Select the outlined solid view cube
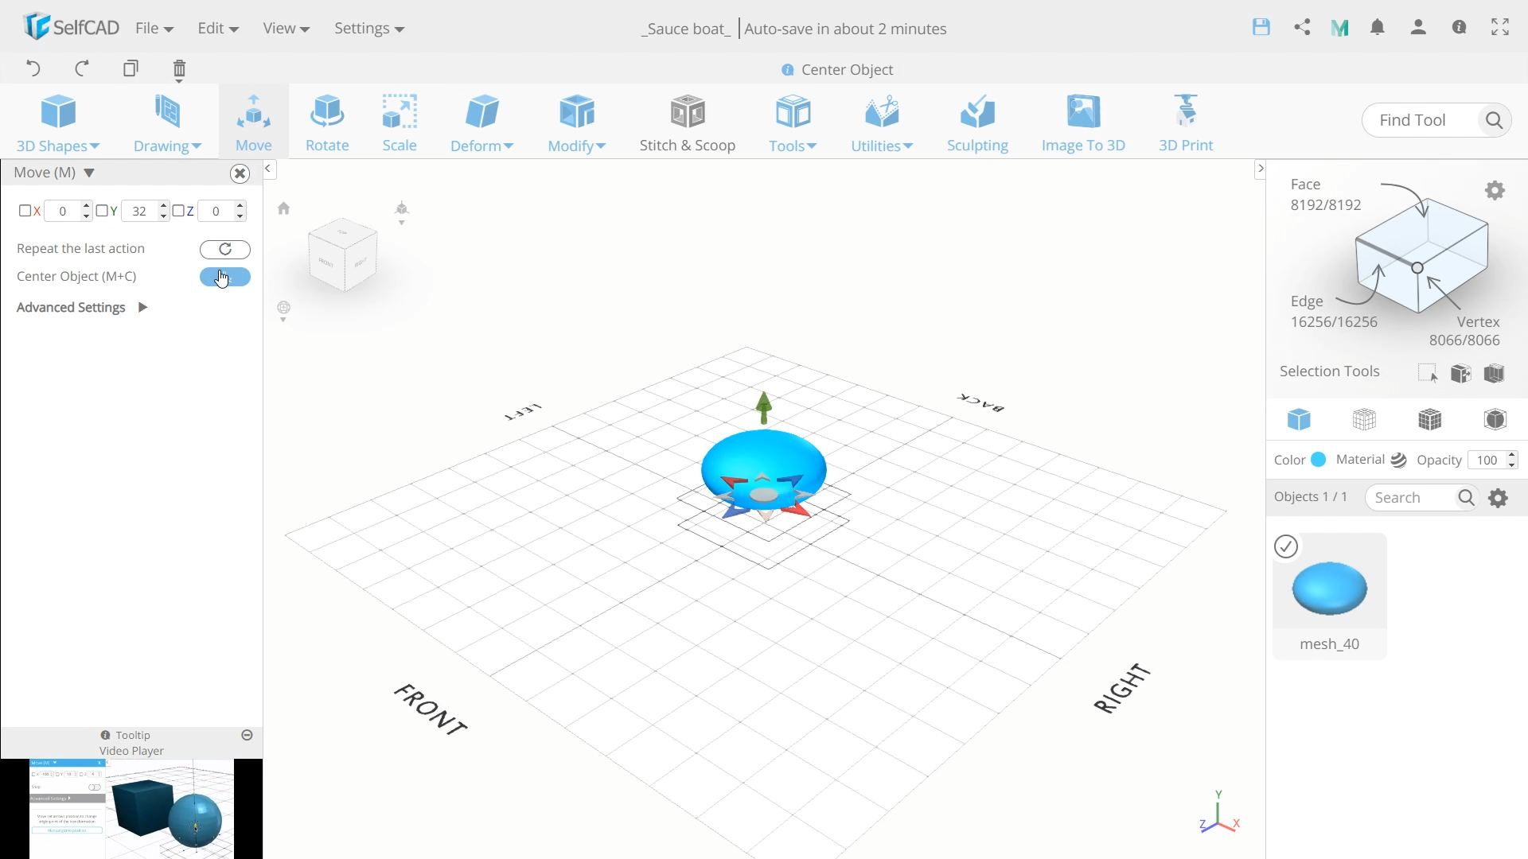Image resolution: width=1528 pixels, height=859 pixels. click(1495, 419)
